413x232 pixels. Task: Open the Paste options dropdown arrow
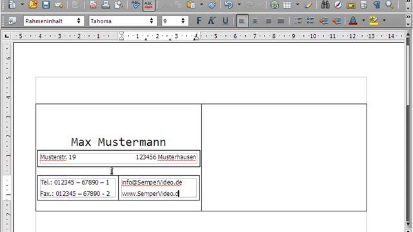pyautogui.click(x=201, y=5)
